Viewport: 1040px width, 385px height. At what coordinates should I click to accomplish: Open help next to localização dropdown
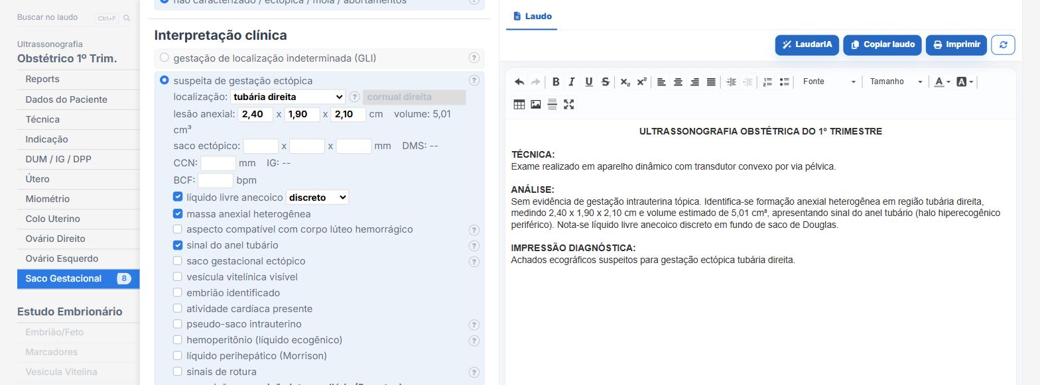tap(354, 97)
